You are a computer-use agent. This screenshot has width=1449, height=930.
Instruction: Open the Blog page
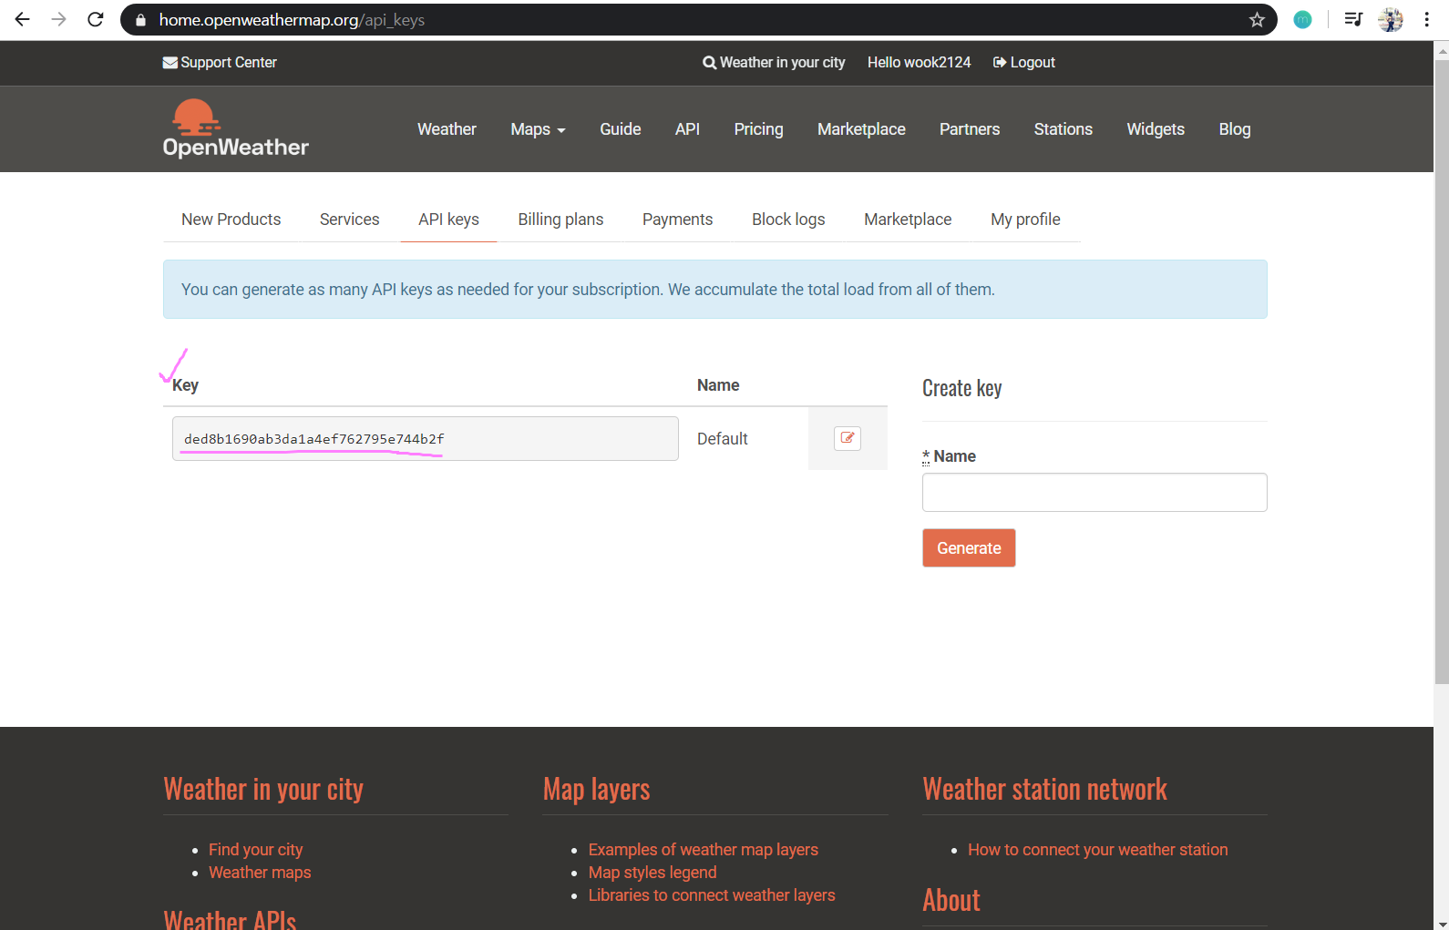[1235, 129]
